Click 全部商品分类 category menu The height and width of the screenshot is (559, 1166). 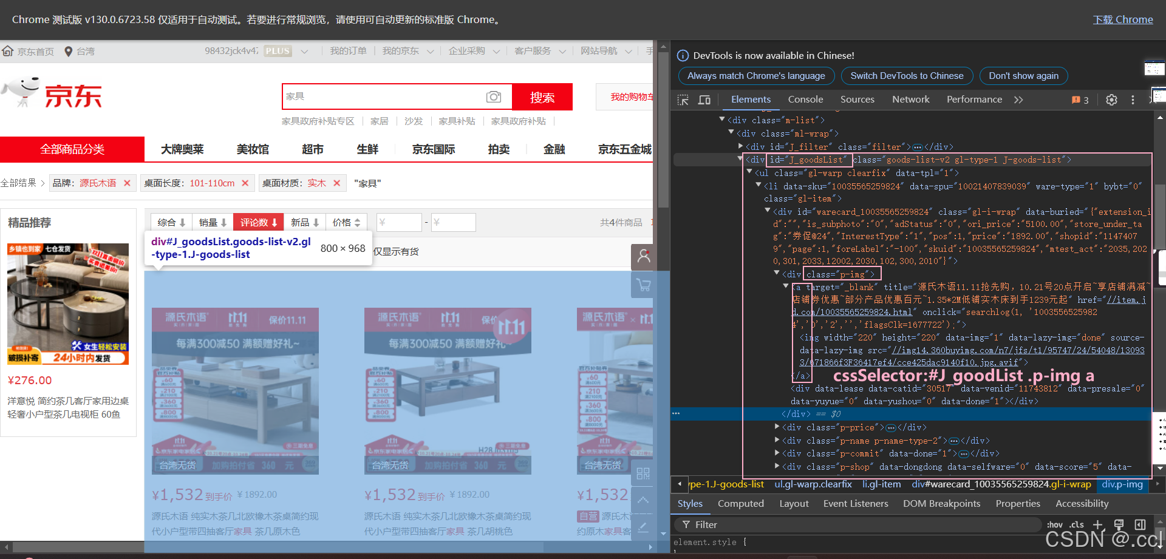tap(72, 149)
